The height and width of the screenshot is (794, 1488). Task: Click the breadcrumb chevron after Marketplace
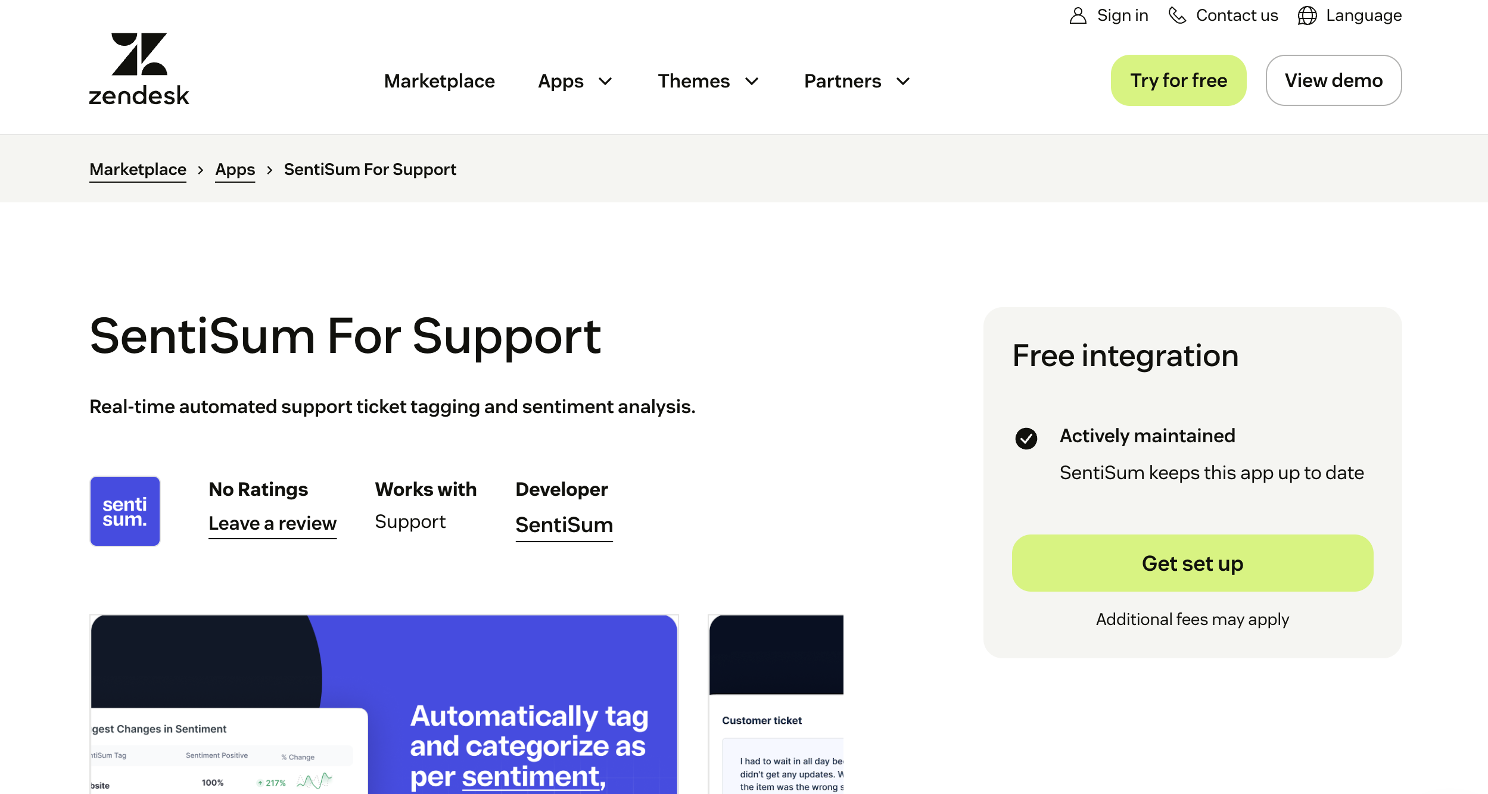201,170
